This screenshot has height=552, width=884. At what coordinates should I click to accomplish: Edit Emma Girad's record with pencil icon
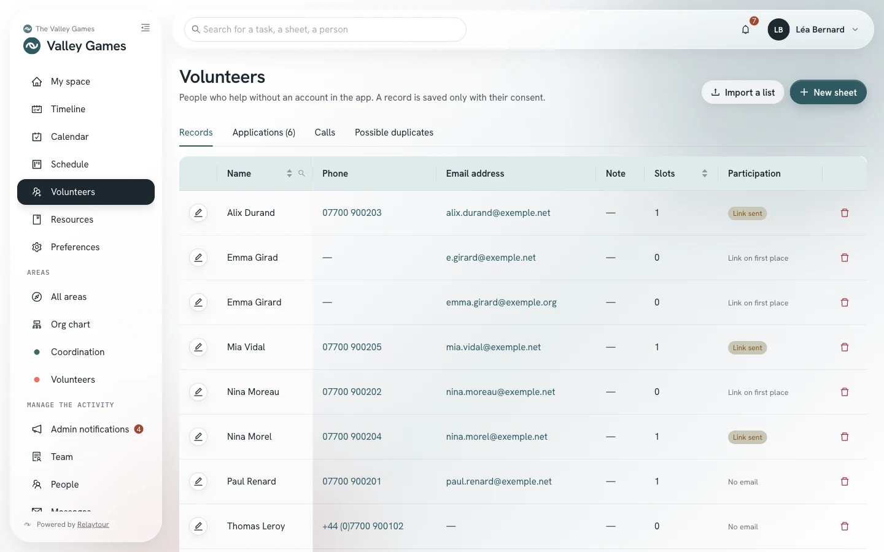tap(198, 258)
